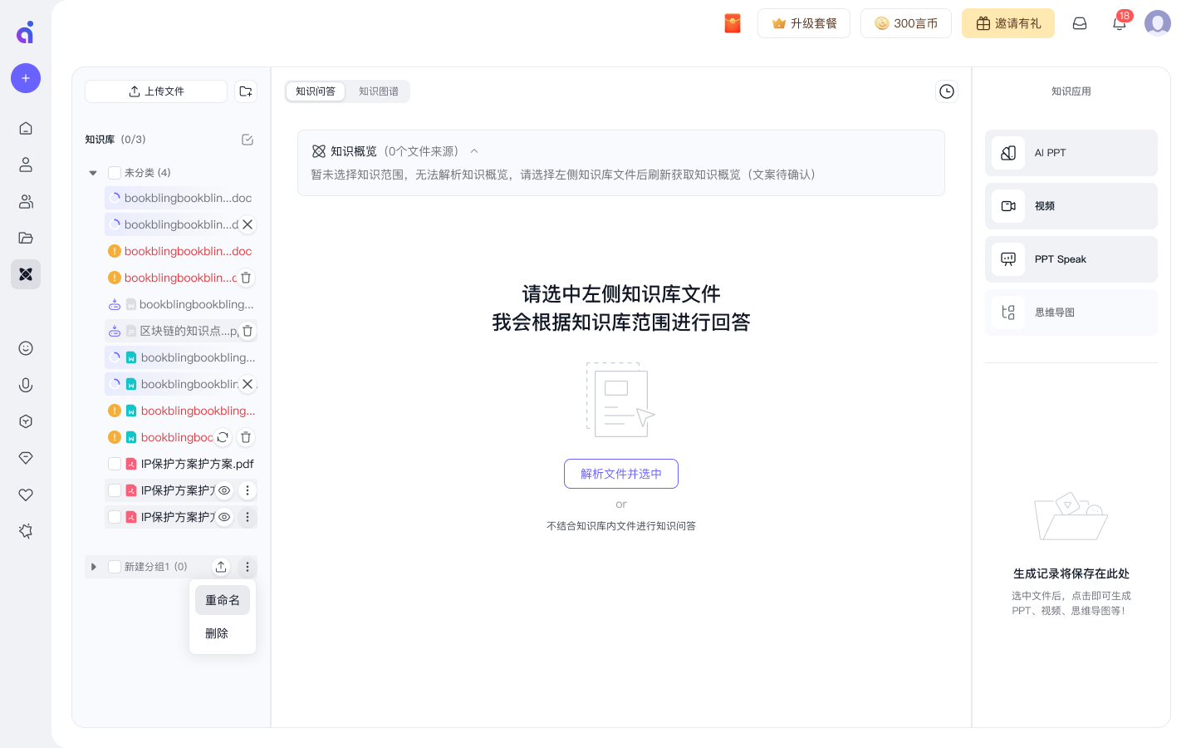Open the PPT Speak tool icon
The width and height of the screenshot is (1196, 748).
pyautogui.click(x=1007, y=259)
